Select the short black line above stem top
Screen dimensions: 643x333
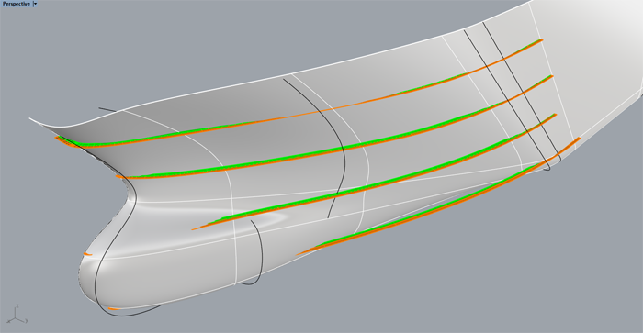tap(107, 109)
